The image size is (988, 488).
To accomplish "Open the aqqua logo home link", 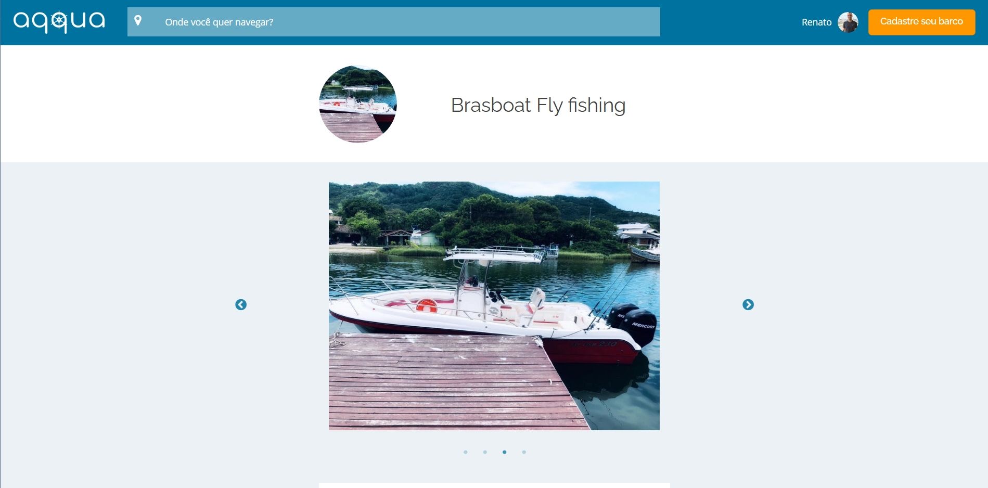I will (x=59, y=22).
